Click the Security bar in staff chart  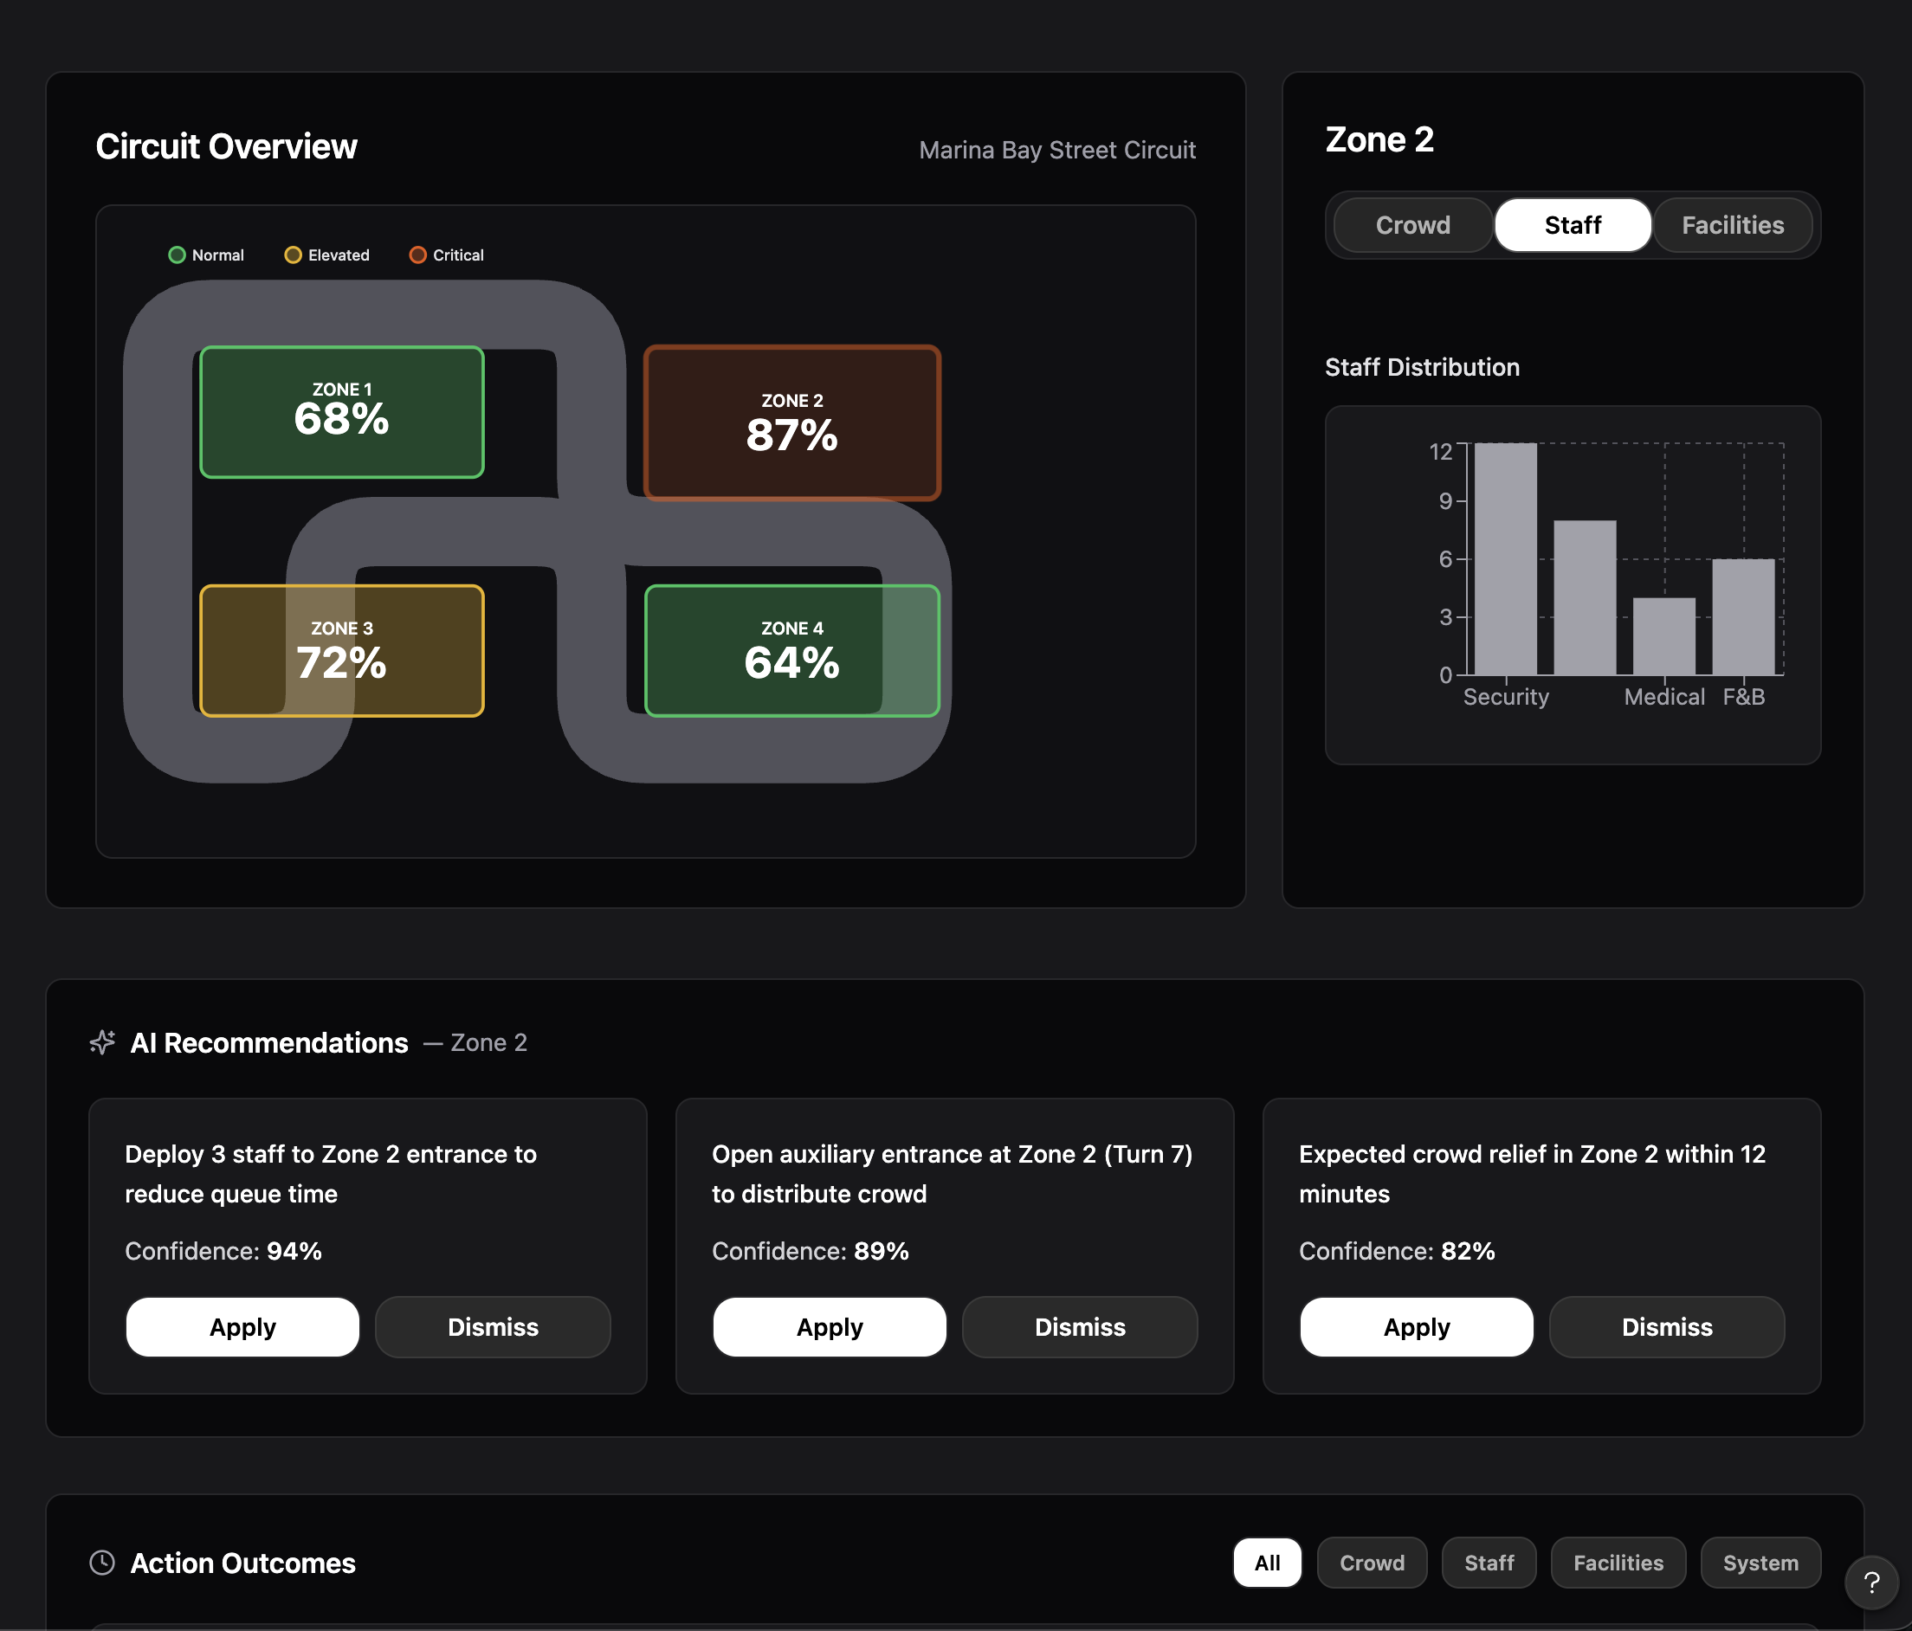tap(1505, 559)
